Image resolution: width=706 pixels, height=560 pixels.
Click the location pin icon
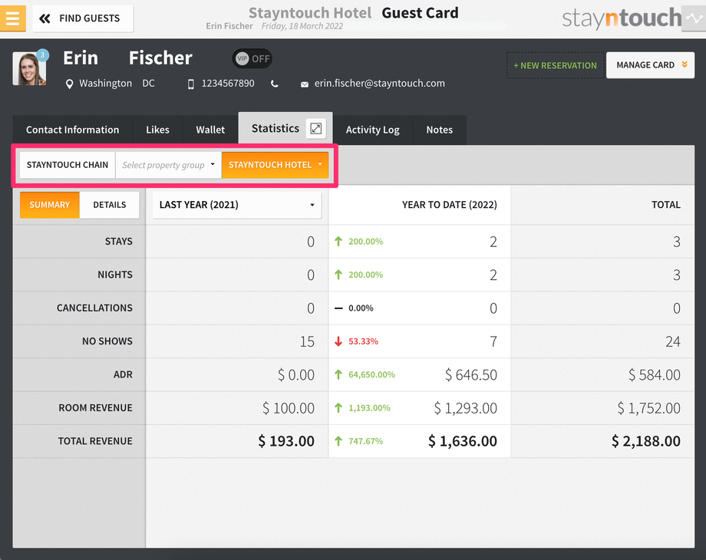[69, 84]
